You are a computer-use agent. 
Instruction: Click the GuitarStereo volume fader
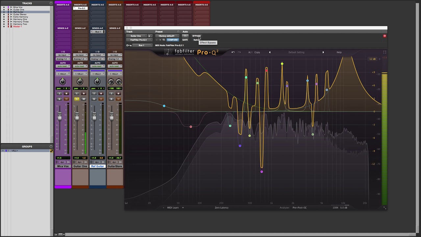pyautogui.click(x=112, y=116)
